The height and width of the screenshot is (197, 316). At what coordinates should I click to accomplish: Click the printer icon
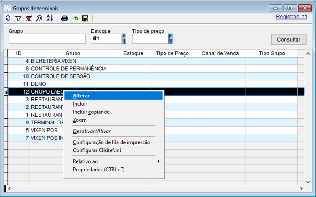click(x=65, y=18)
